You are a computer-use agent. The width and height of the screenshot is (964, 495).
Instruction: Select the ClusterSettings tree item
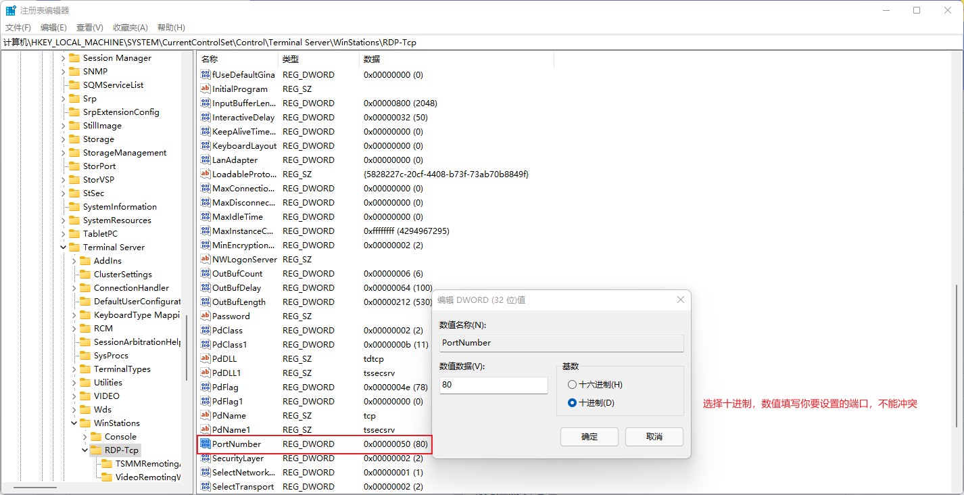[x=123, y=275]
